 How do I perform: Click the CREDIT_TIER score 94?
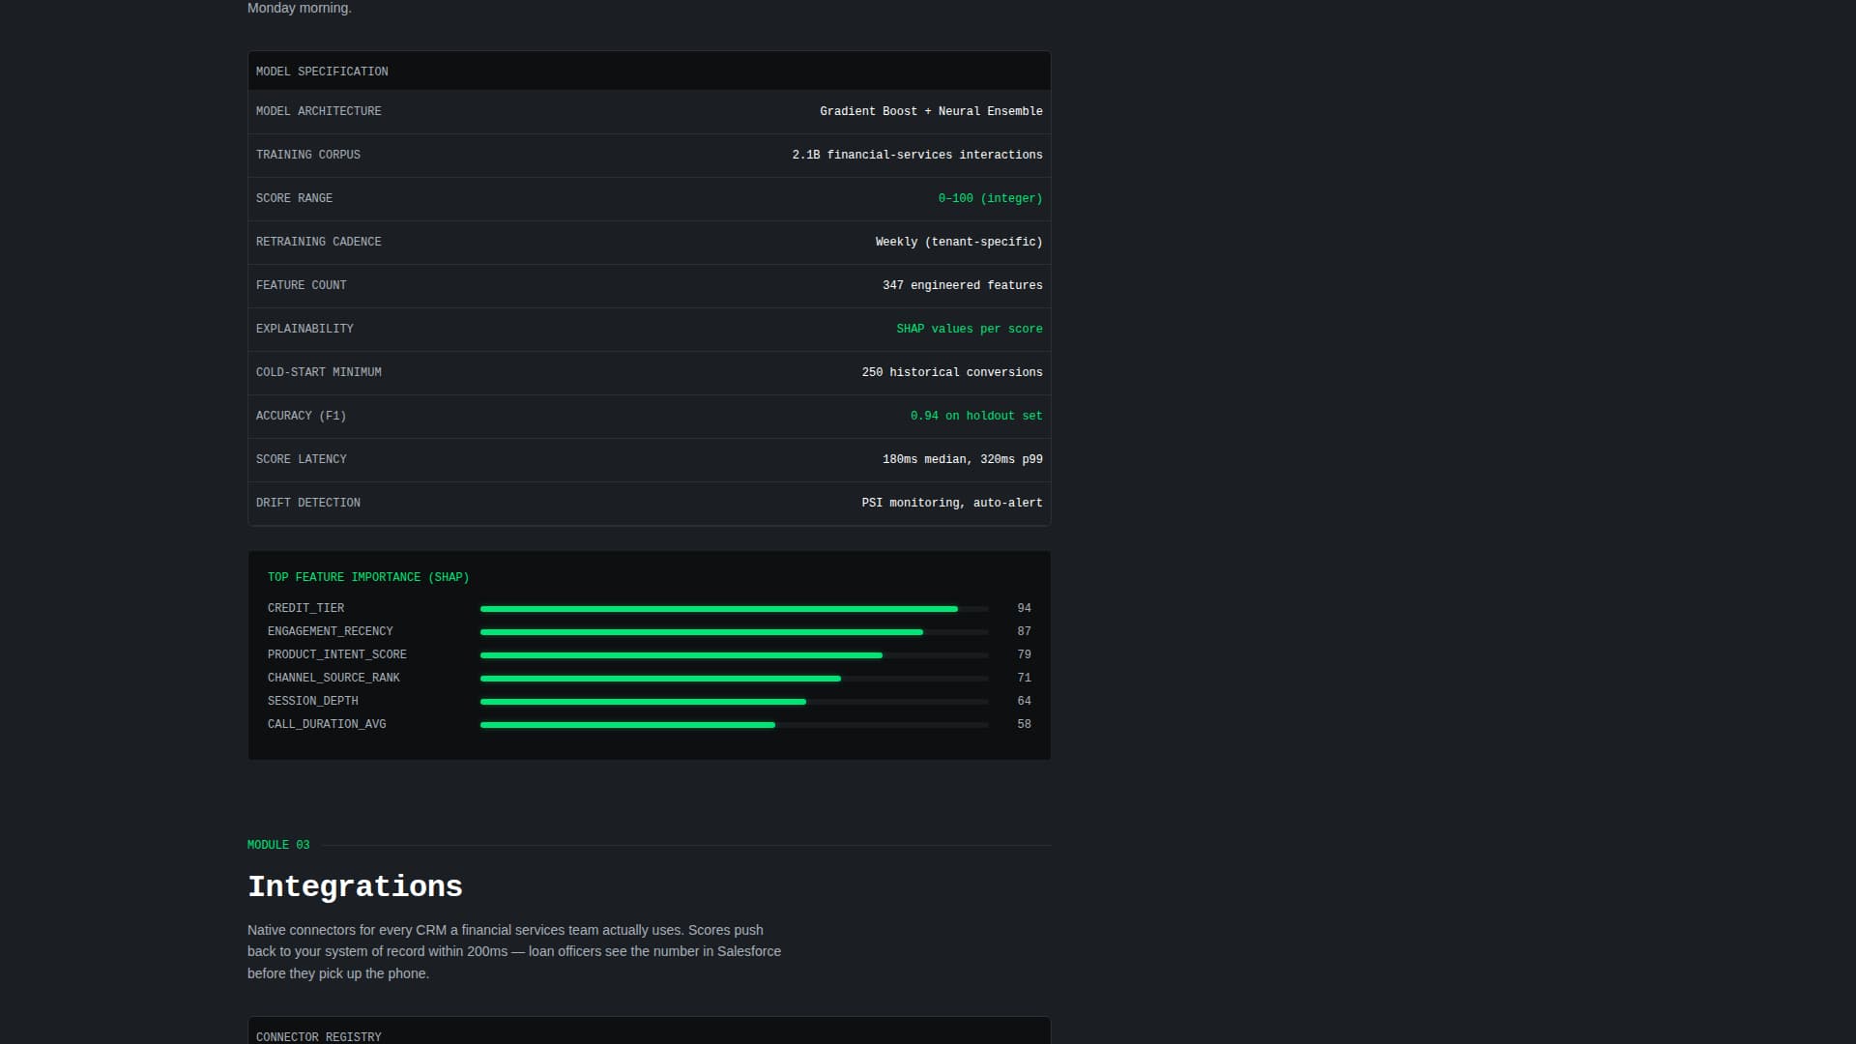[1024, 608]
